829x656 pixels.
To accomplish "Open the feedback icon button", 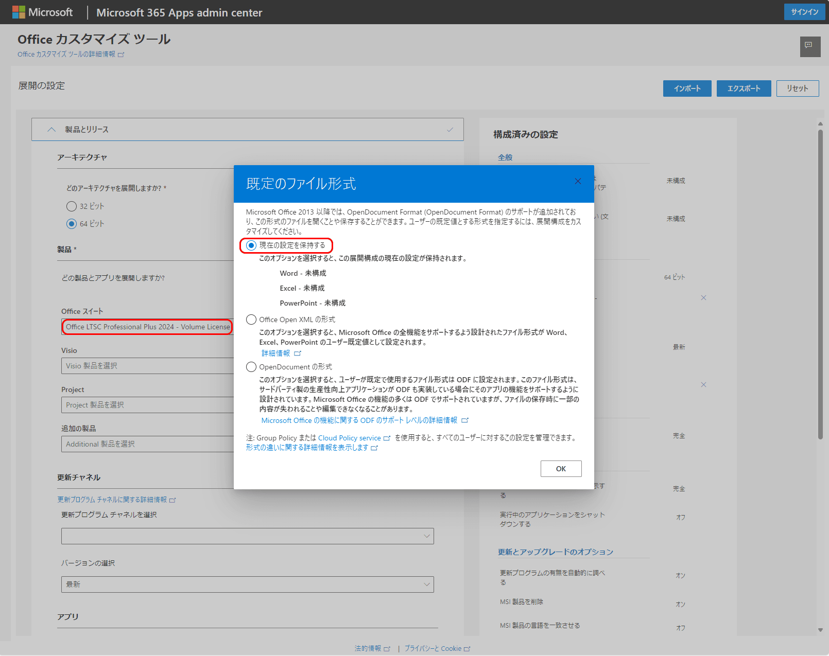I will tap(810, 47).
